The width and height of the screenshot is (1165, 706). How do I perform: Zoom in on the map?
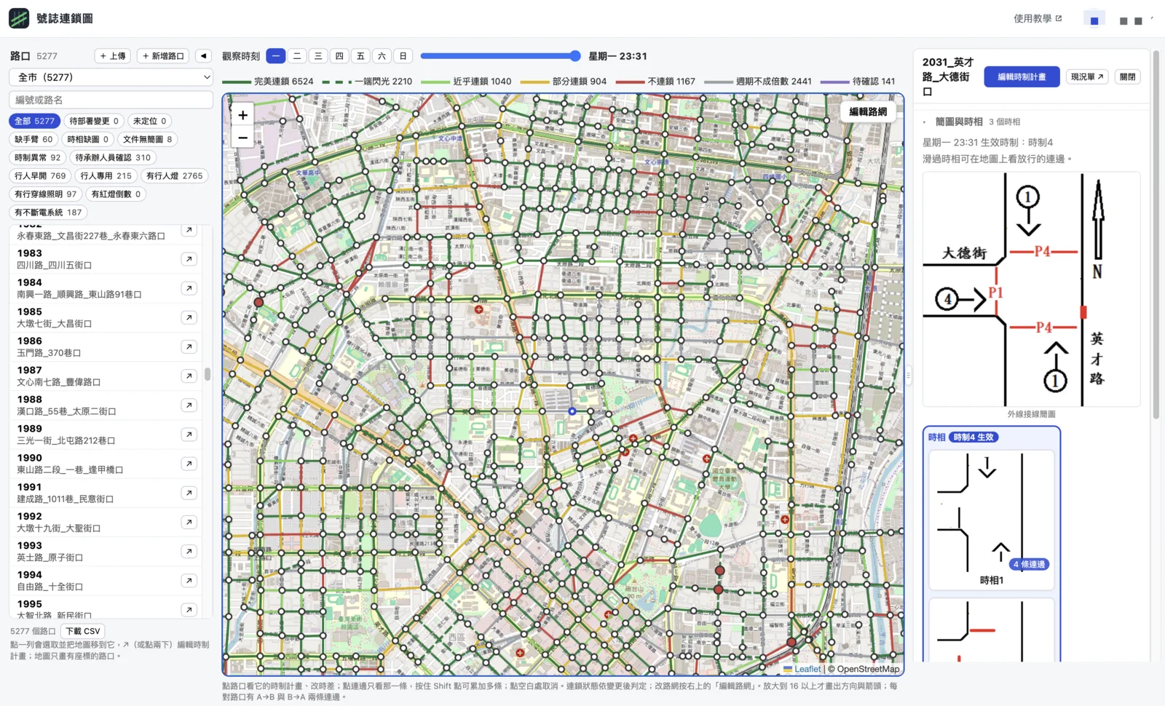point(242,115)
